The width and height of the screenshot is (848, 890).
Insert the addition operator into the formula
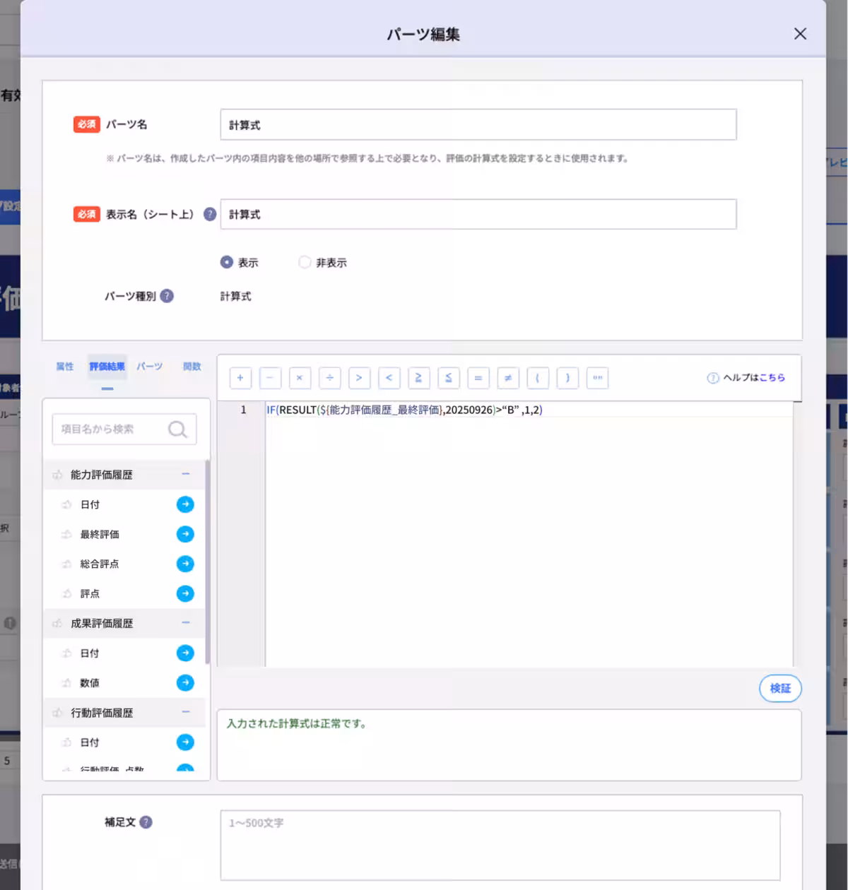[240, 378]
